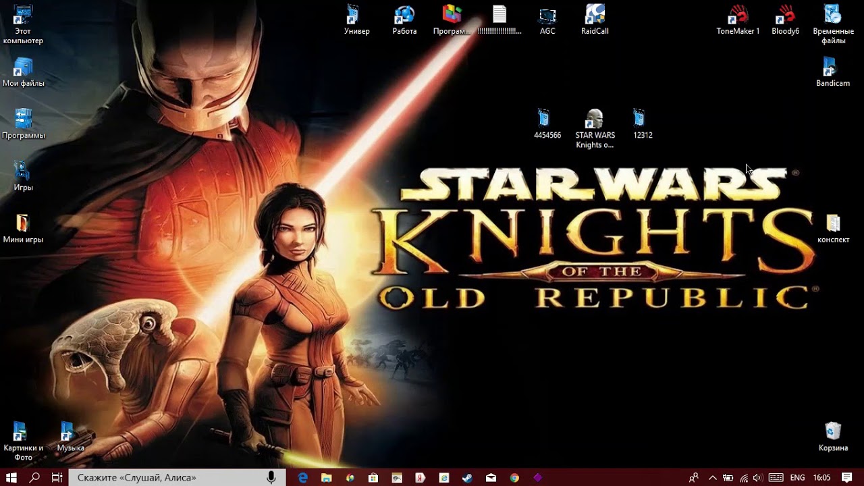This screenshot has width=864, height=486.
Task: Select the Программы desktop shortcut
Action: pyautogui.click(x=23, y=124)
